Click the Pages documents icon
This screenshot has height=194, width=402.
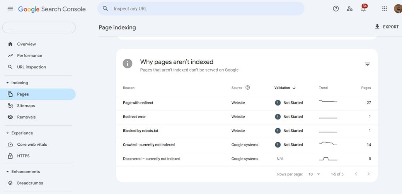pos(10,94)
